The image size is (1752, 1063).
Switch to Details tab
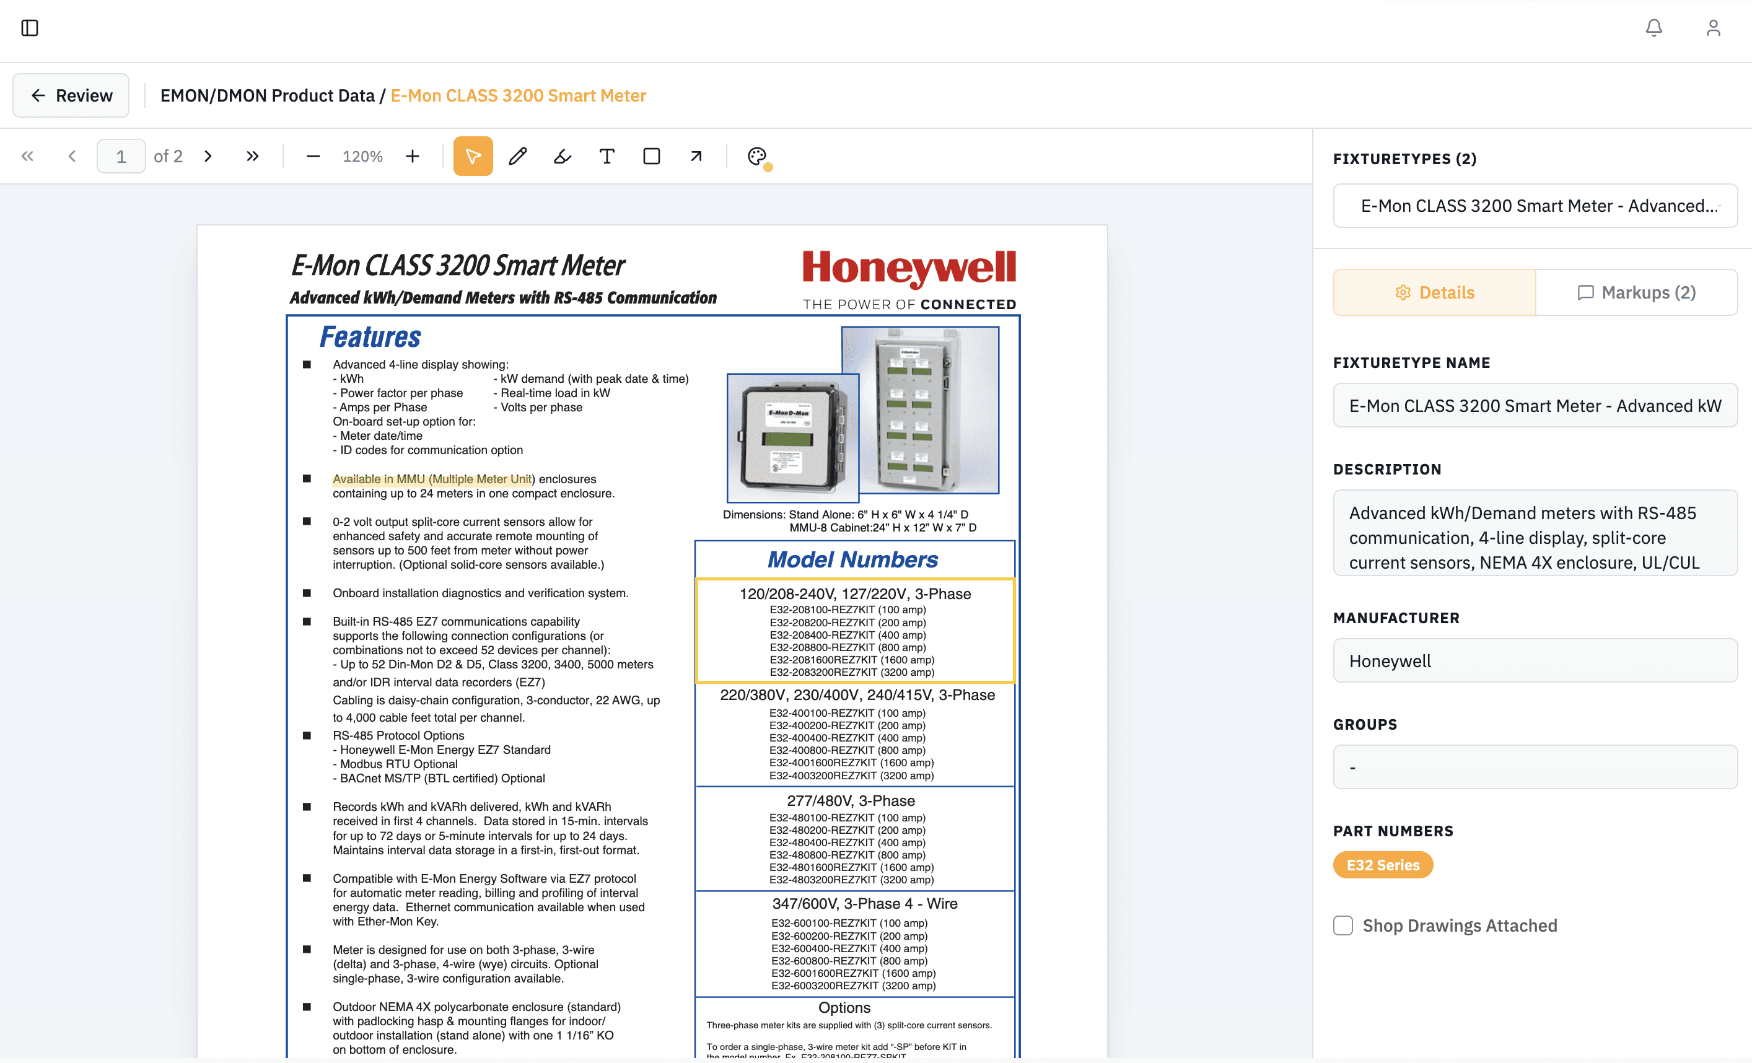1434,292
